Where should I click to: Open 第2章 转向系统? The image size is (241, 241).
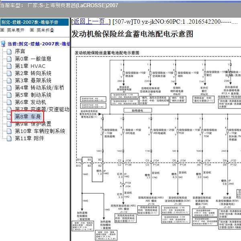tap(33, 74)
